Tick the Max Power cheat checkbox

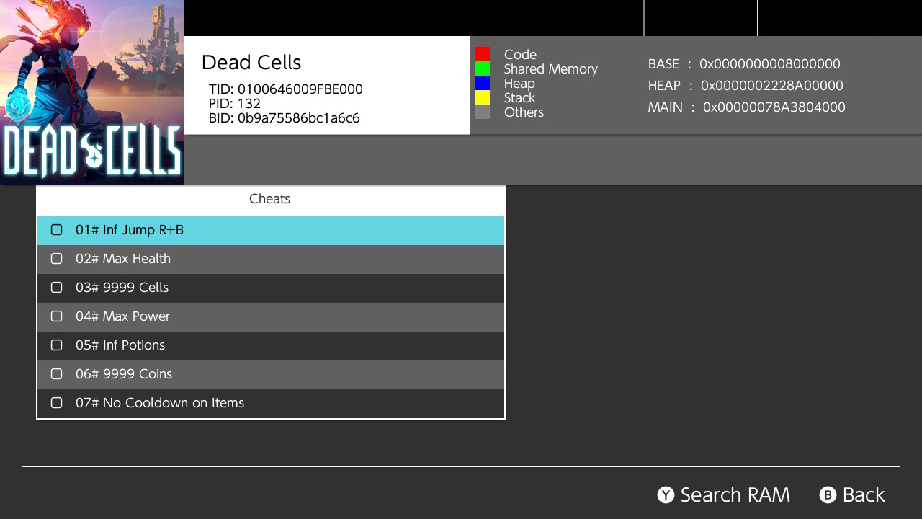(x=57, y=316)
